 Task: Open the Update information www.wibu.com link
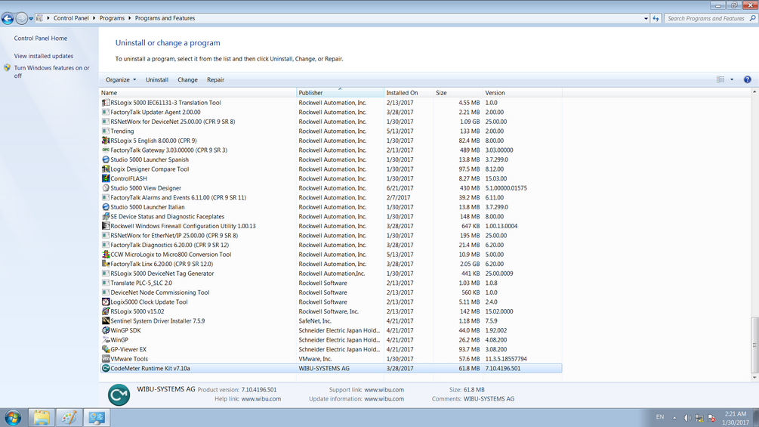[384, 399]
